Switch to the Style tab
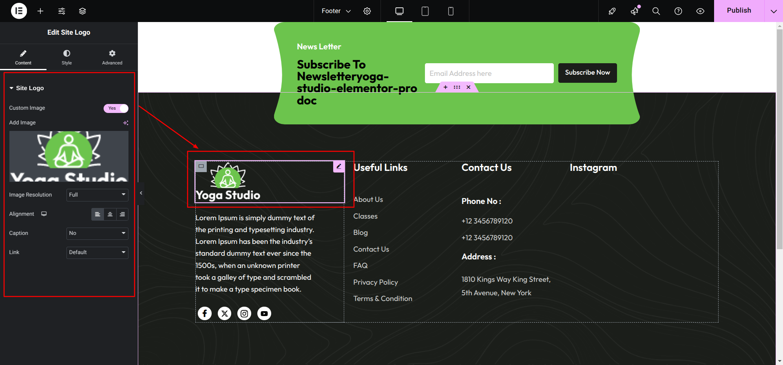 click(x=67, y=57)
